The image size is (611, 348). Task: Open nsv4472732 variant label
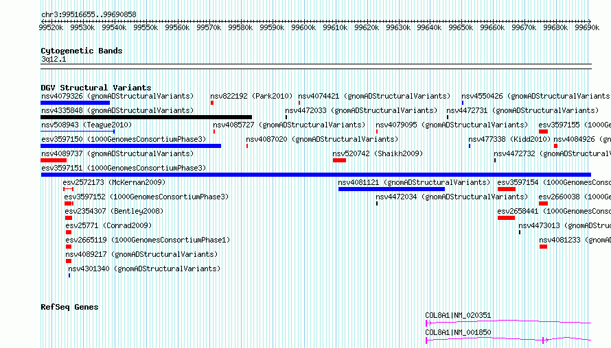[x=552, y=153]
